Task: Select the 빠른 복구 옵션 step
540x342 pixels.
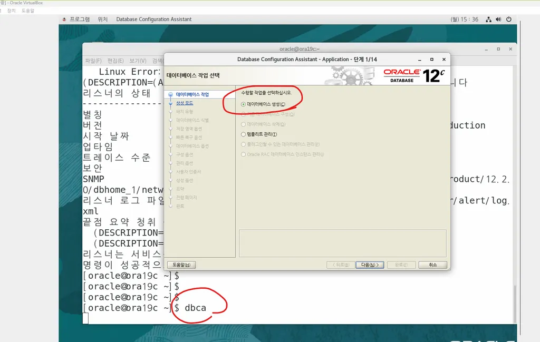Action: (189, 138)
